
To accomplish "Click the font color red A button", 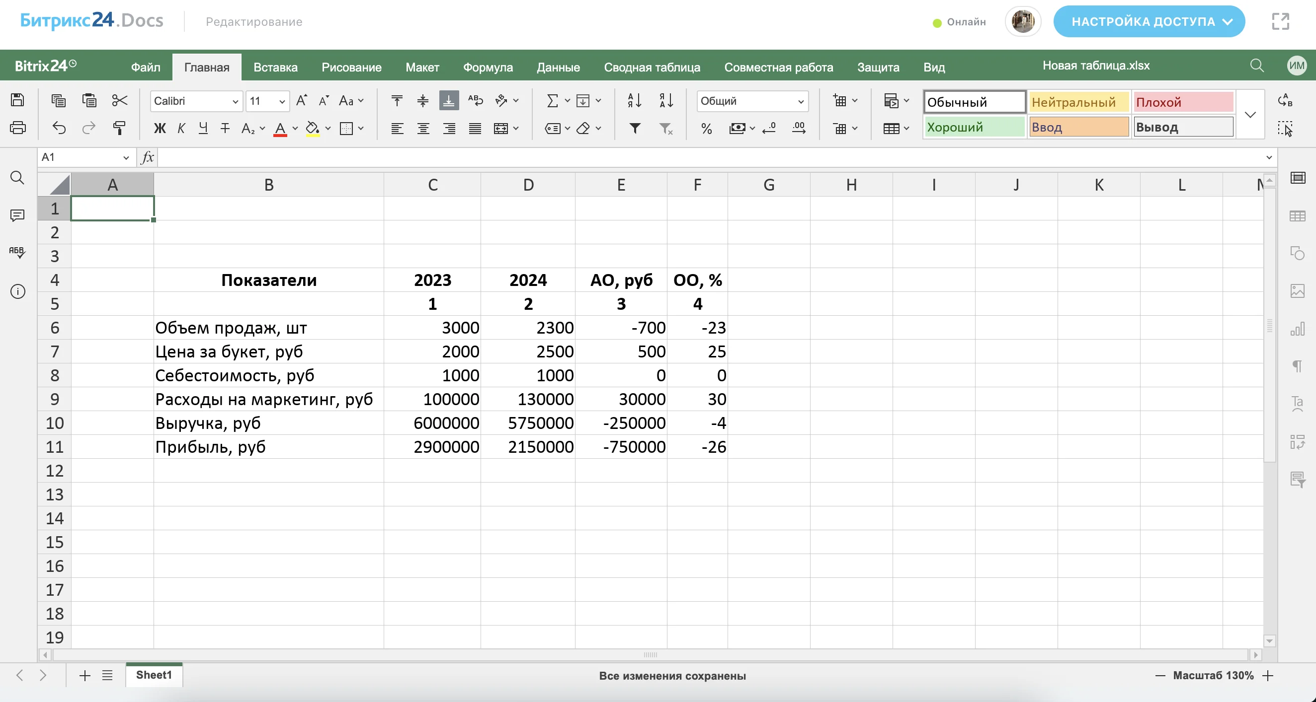I will point(280,129).
